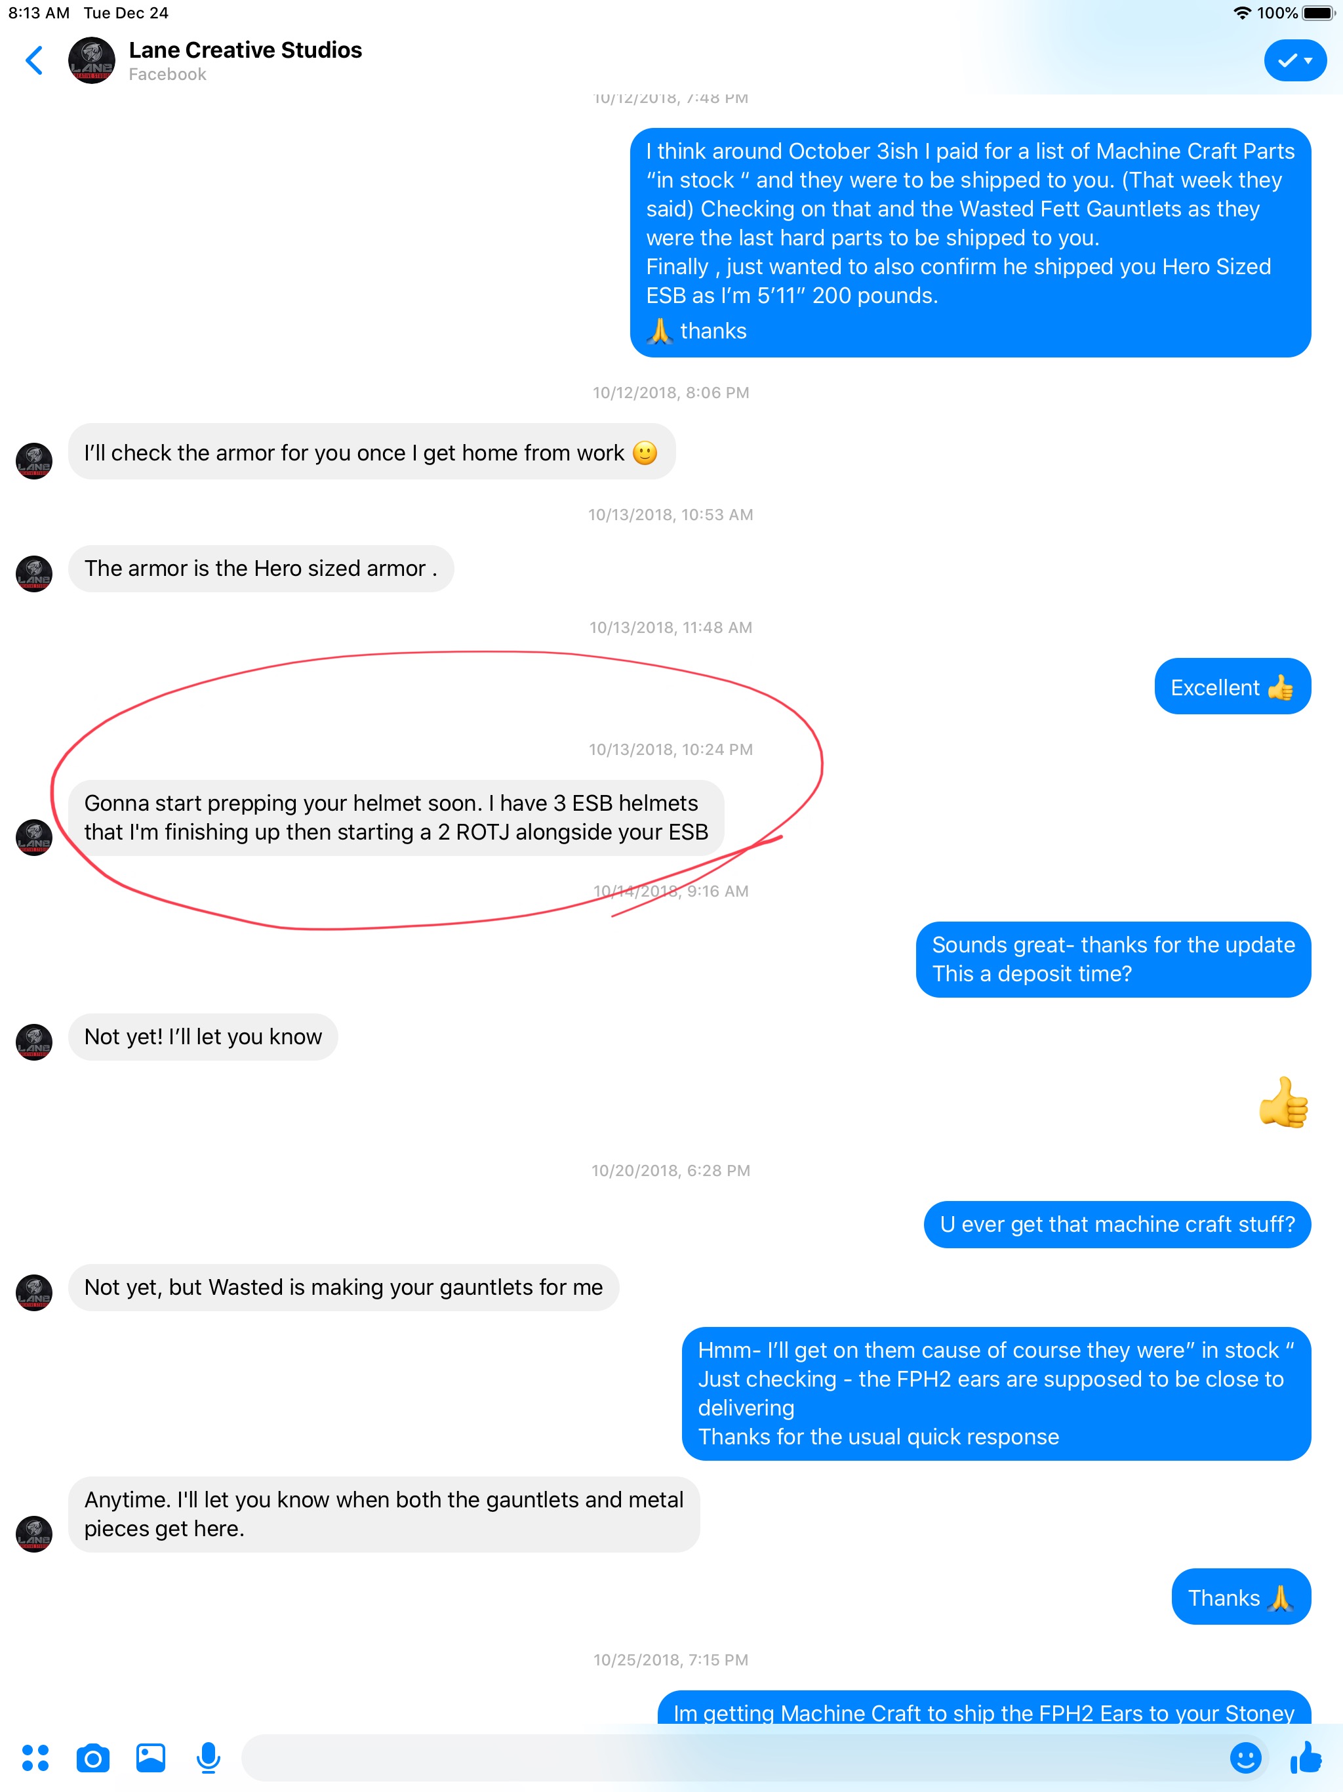Open the checkmark mark-as-done dropdown
This screenshot has height=1792, width=1343.
click(x=1294, y=60)
